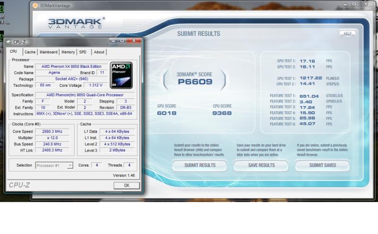This screenshot has width=378, height=234.
Task: Open the Memory tab in CPU-Z
Action: click(x=68, y=52)
